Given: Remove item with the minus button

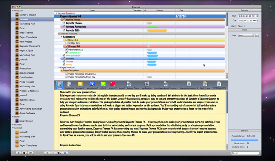Looking at the screenshot, I should [53, 153].
